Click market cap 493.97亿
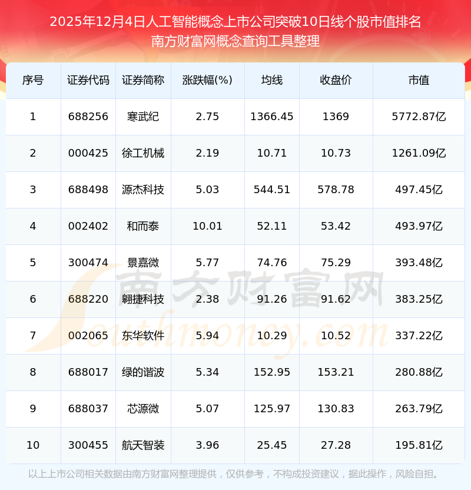Screen dimensions: 471x490 (x=419, y=226)
